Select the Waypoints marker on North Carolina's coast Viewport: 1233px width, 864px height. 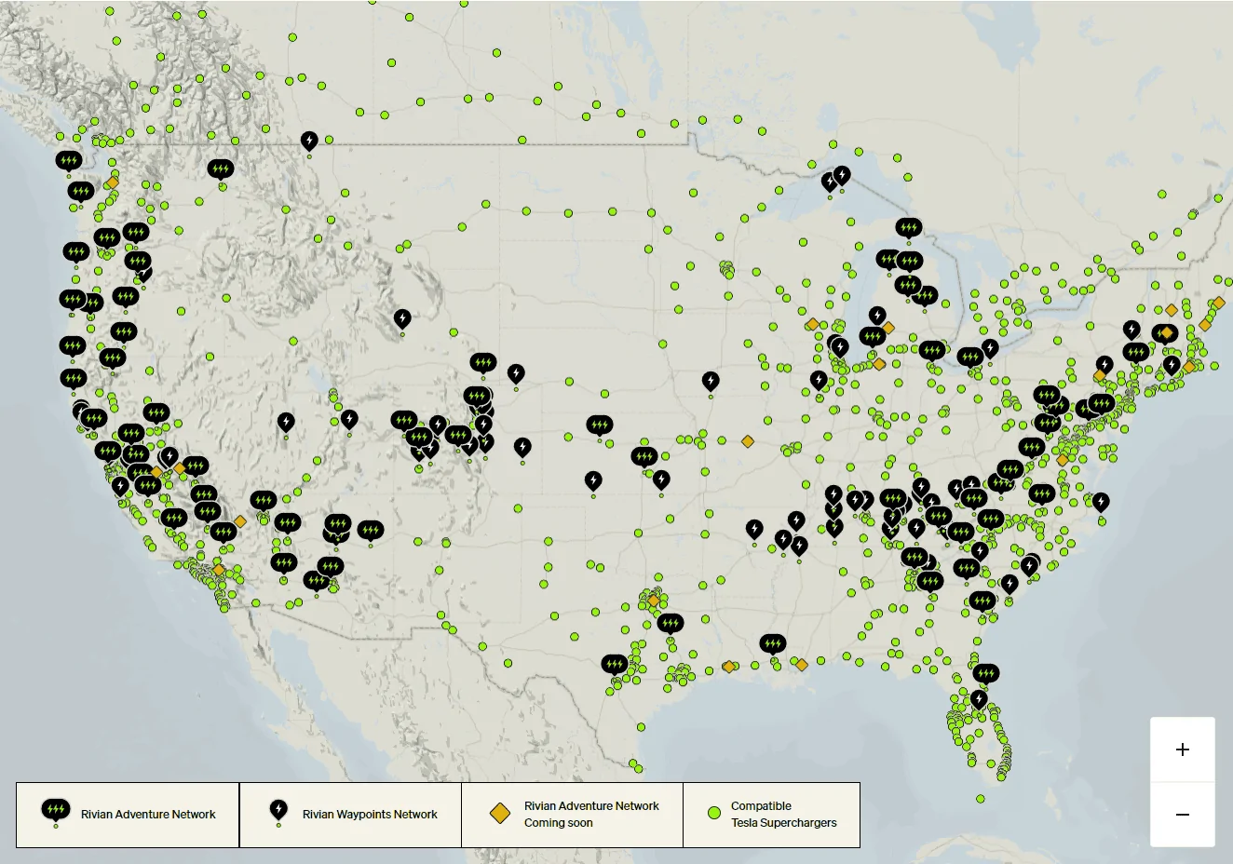pyautogui.click(x=1101, y=503)
